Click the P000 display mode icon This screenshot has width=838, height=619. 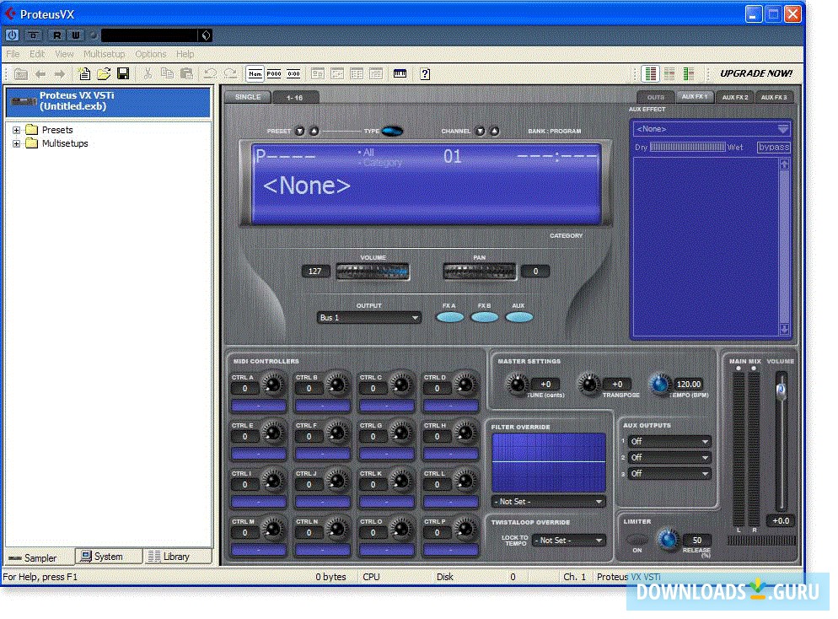[274, 73]
